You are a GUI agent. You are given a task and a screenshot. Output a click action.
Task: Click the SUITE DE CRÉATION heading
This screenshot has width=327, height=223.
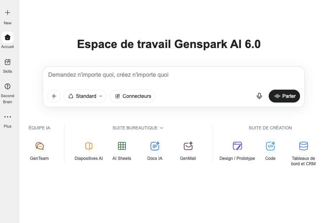(270, 128)
